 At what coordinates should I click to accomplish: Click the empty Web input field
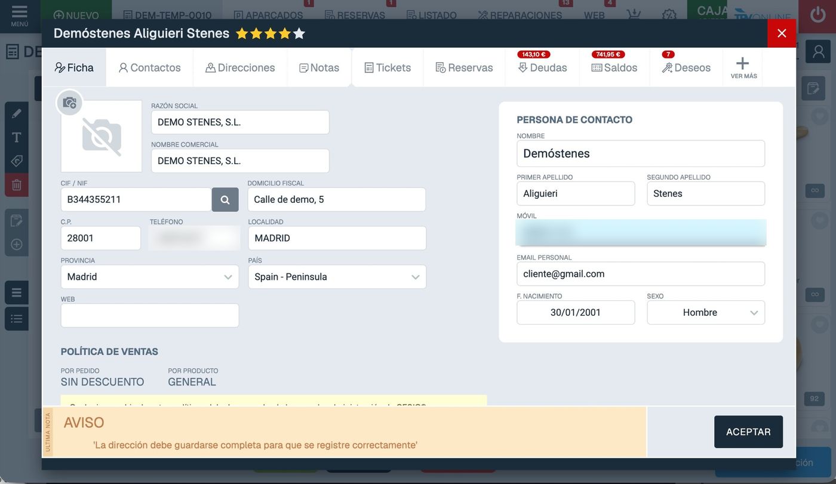tap(150, 316)
